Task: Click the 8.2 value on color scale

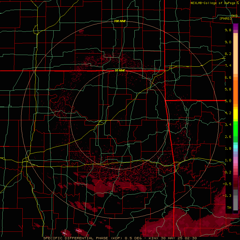Action: point(228,54)
